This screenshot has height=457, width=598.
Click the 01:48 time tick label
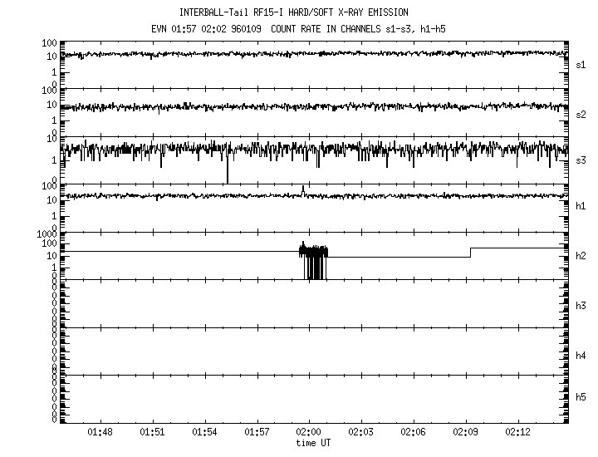pos(100,433)
